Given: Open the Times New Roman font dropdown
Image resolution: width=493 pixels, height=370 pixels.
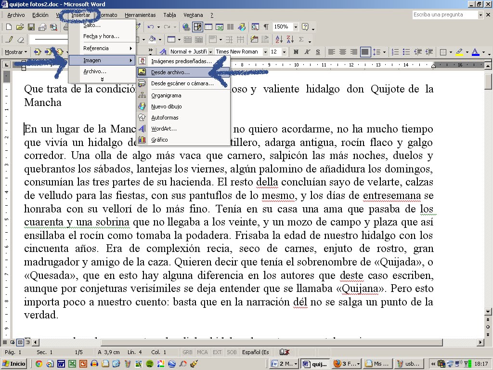Looking at the screenshot, I should coord(265,52).
